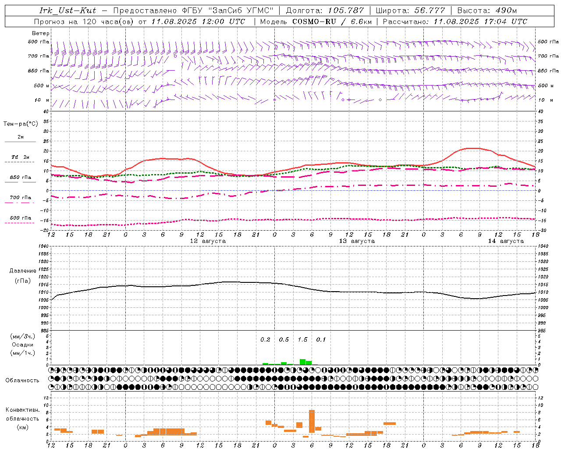Click the "Давление" pressure panel label
Image resolution: width=561 pixels, height=449 pixels.
(23, 271)
